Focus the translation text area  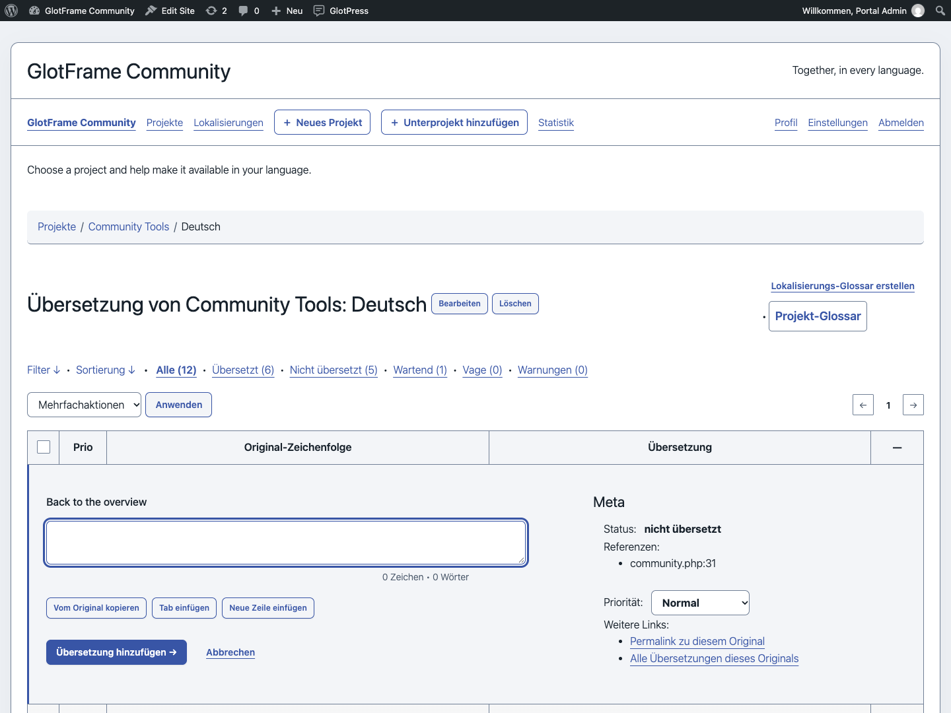pos(286,543)
